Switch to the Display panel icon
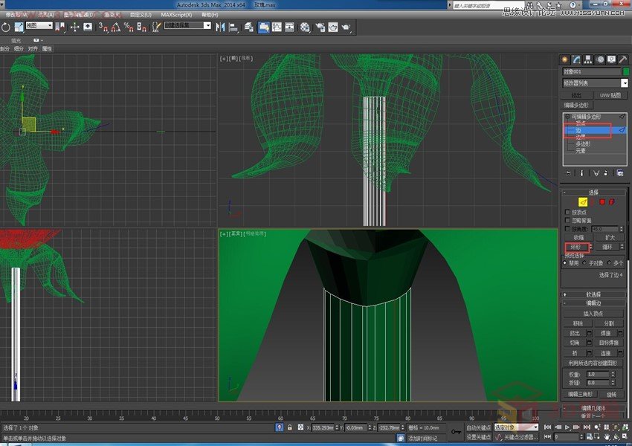The image size is (632, 446). 611,59
